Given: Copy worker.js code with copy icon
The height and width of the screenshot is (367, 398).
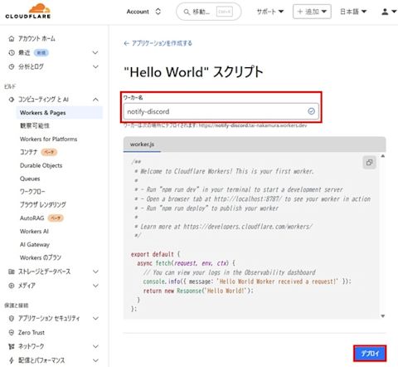Looking at the screenshot, I should tap(369, 163).
